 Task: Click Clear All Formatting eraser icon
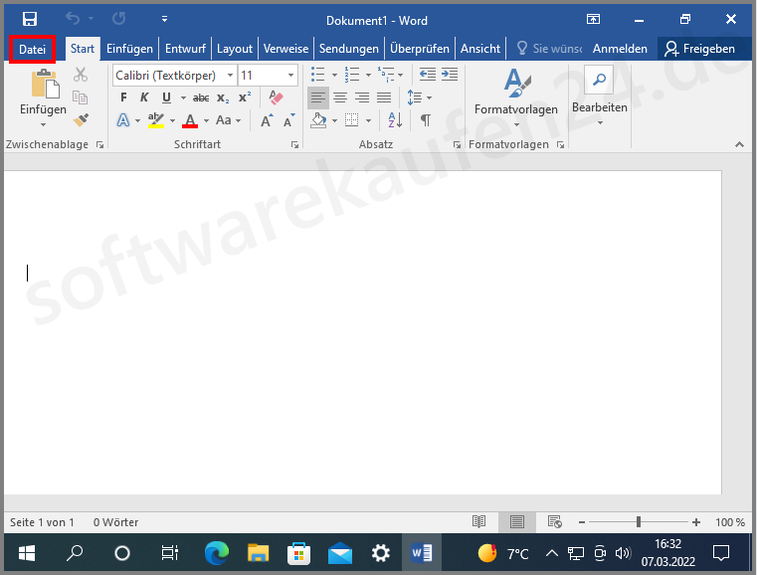point(276,97)
